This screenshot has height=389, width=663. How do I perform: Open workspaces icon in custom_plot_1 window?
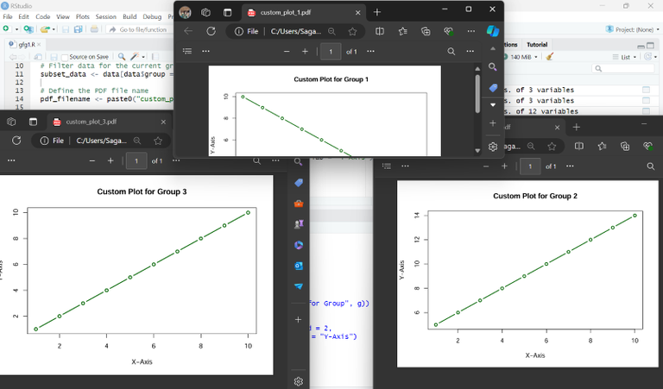click(206, 12)
